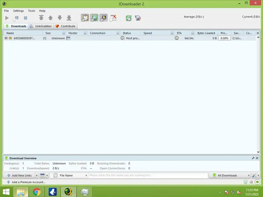
Task: Click the ETA clock icon in row
Action: [x=177, y=38]
